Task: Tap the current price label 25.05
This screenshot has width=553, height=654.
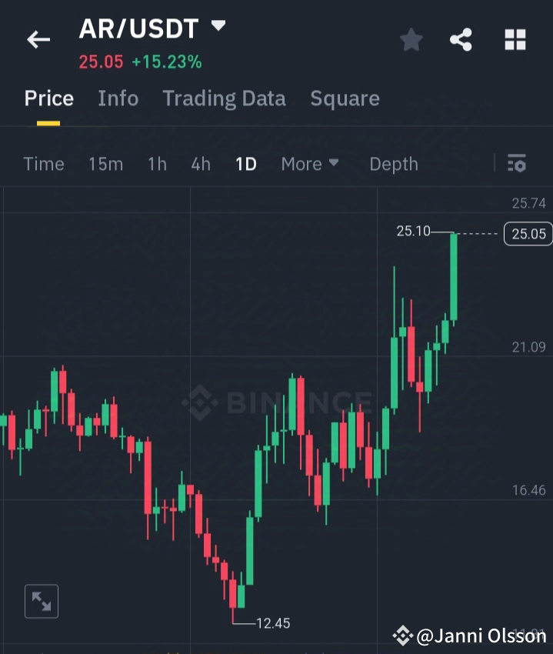Action: [x=528, y=234]
